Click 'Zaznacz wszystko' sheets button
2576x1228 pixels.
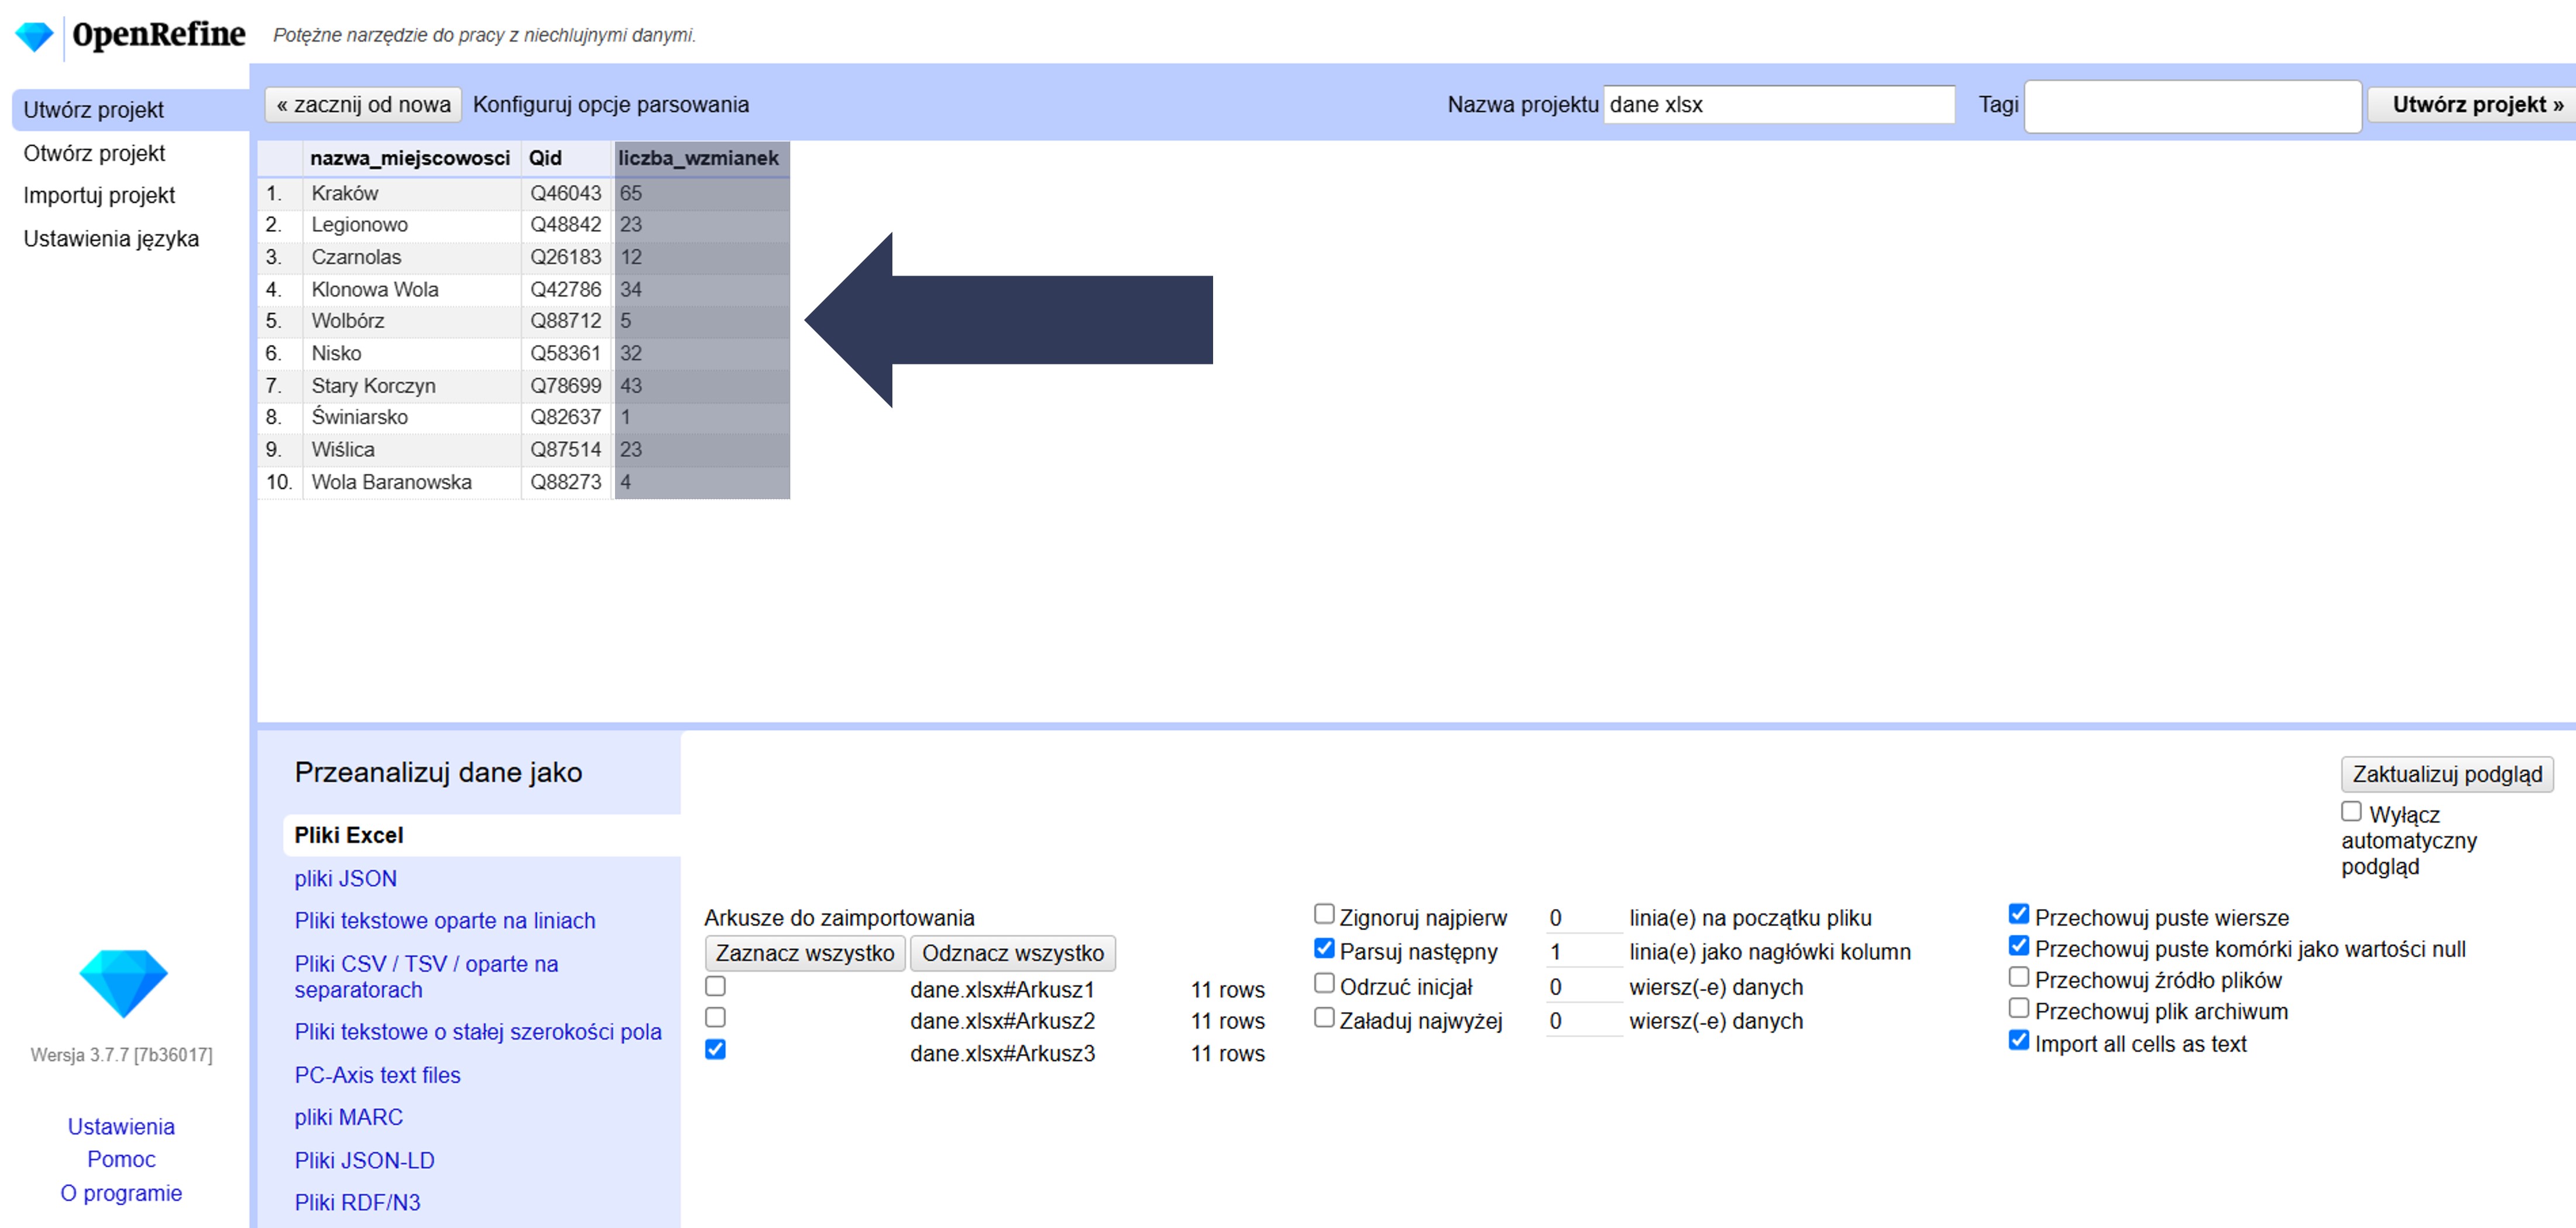point(804,953)
